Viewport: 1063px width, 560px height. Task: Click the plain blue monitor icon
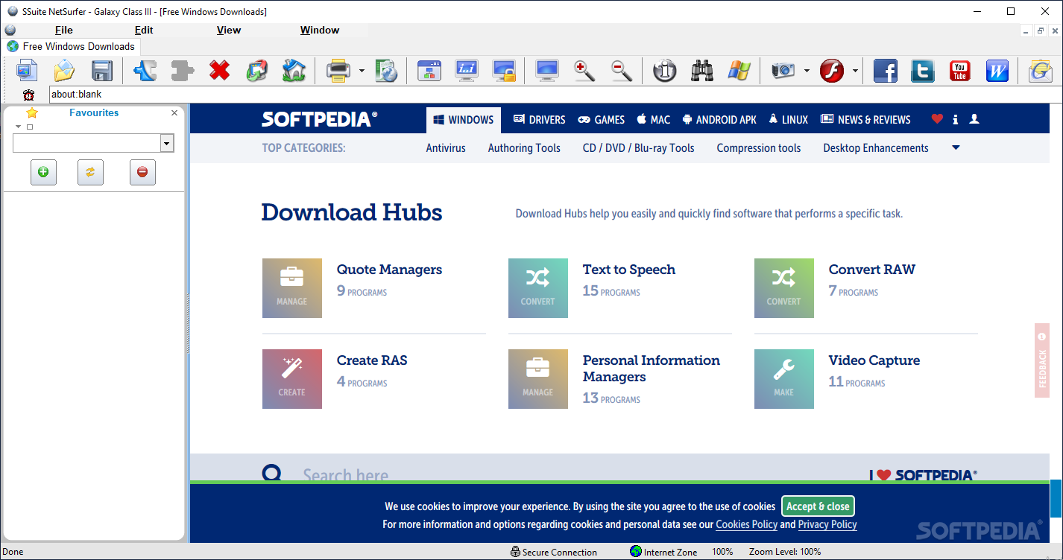547,71
